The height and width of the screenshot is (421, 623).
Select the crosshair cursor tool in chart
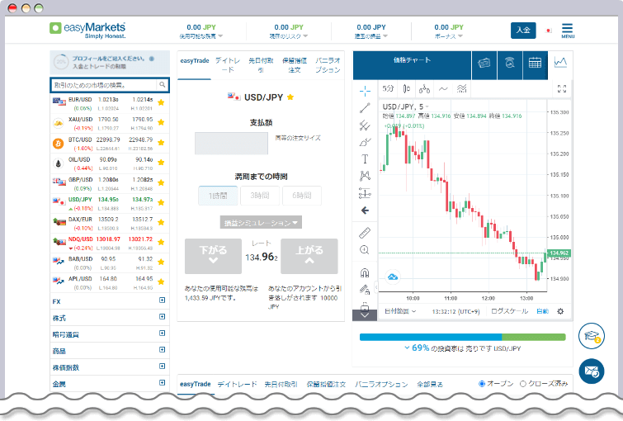(x=365, y=91)
